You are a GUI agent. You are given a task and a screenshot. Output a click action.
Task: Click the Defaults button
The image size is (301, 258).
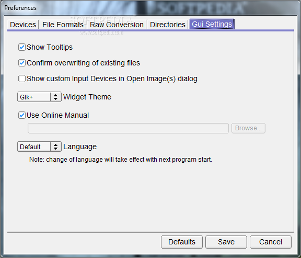182,242
